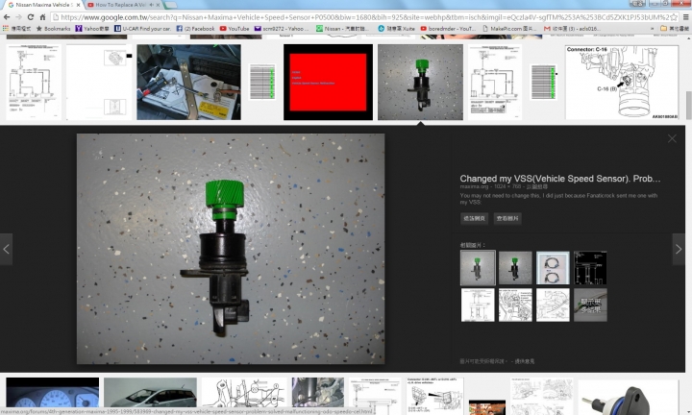Open the first wiring diagram thumbnail in top row
692x415 pixels.
(34, 82)
